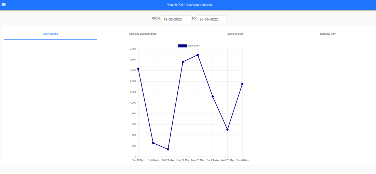
Task: Click the Tue 24 May data point
Action: (x=213, y=97)
